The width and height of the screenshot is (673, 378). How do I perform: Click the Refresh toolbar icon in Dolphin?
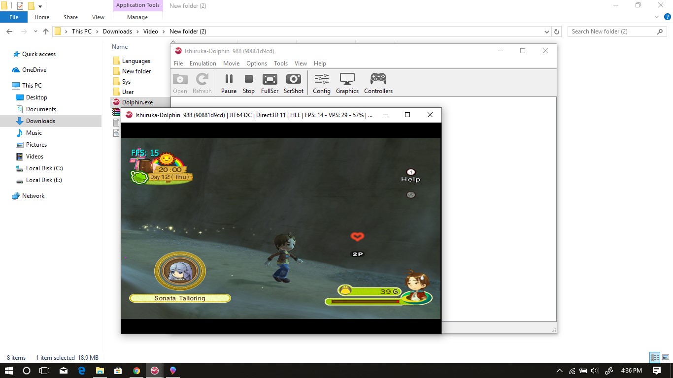tap(202, 83)
